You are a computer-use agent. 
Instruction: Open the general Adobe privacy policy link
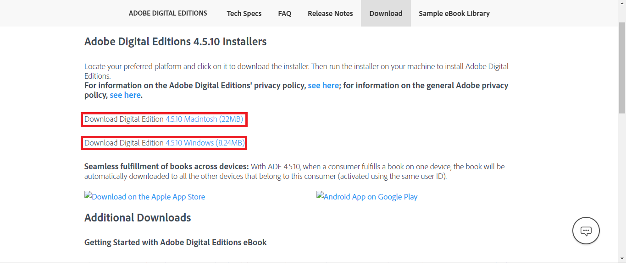(125, 95)
